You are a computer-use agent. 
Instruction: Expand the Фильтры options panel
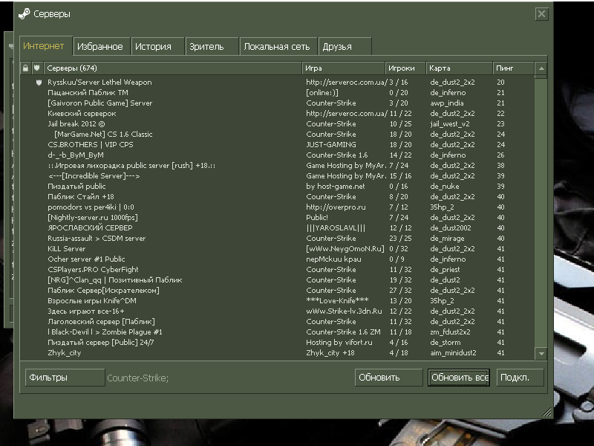(65, 378)
